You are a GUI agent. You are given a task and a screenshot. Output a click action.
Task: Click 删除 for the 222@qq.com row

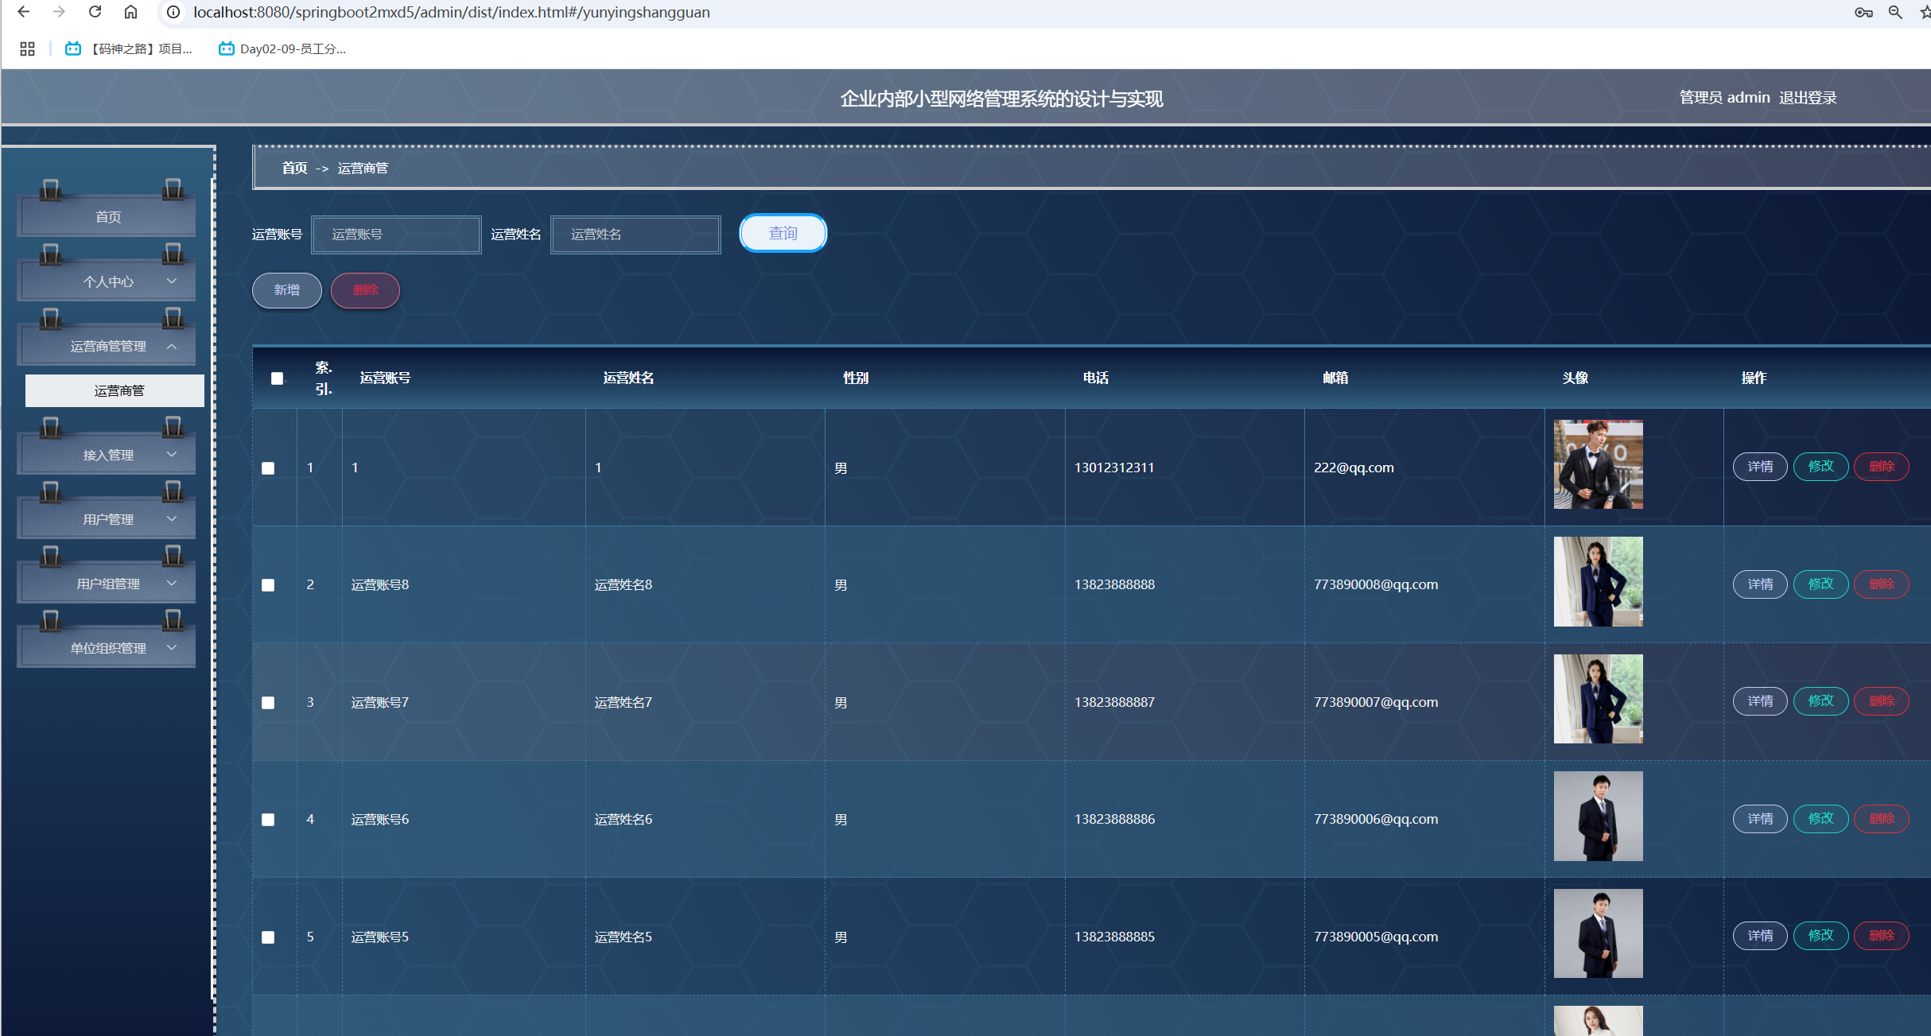[1881, 467]
